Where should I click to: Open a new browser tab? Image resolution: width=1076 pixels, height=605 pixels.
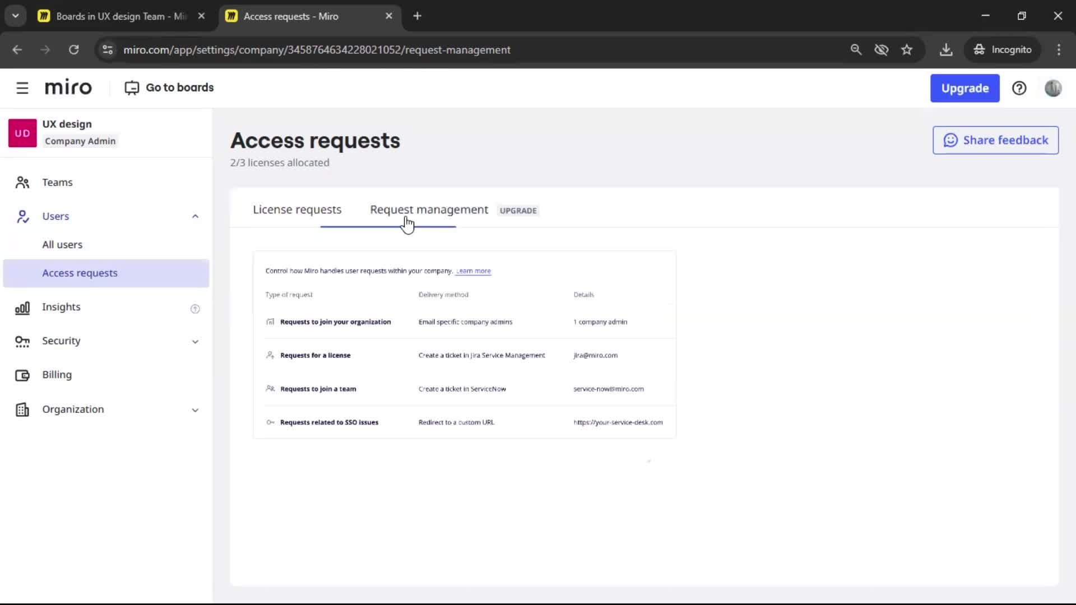click(417, 16)
